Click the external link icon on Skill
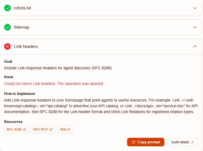This screenshot has width=203, height=151. click(x=69, y=130)
